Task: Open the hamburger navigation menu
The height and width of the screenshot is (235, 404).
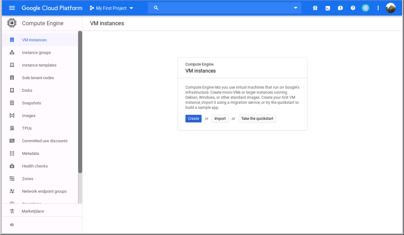Action: click(12, 8)
